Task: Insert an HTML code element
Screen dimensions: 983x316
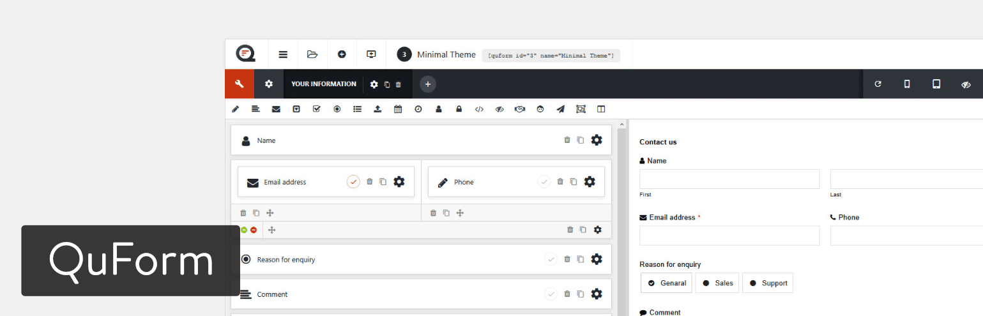Action: point(479,109)
